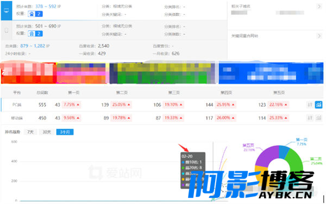
Task: Click the Baidu paw weight badge in mobile row
Action: point(35,34)
